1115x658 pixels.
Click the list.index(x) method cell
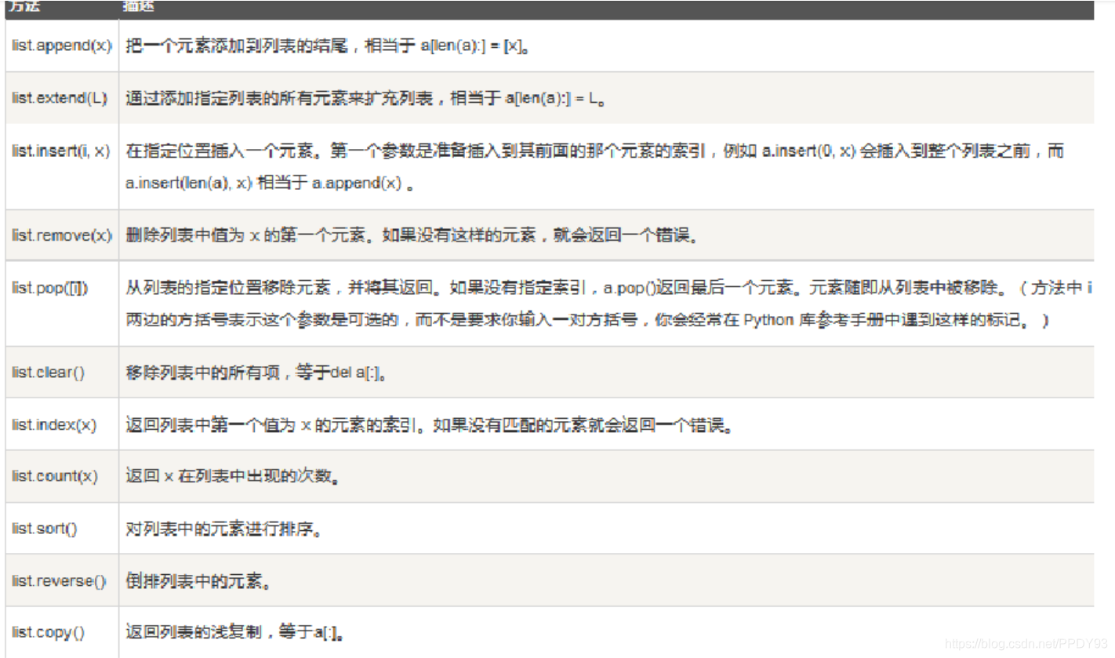pyautogui.click(x=62, y=424)
